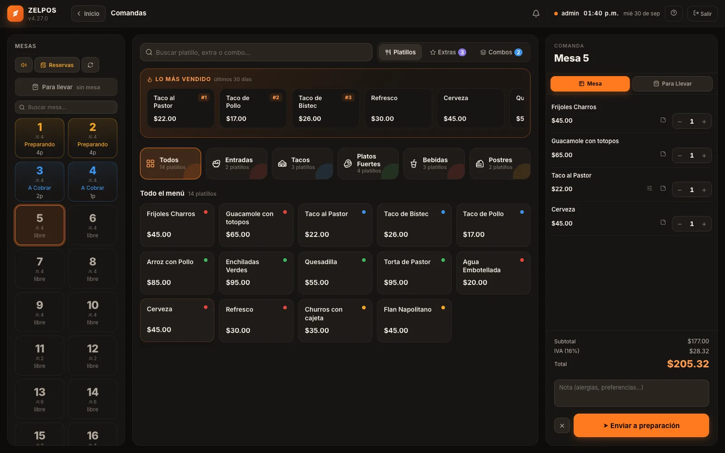This screenshot has height=453, width=725.
Task: Filter menu by Postres category
Action: 500,164
